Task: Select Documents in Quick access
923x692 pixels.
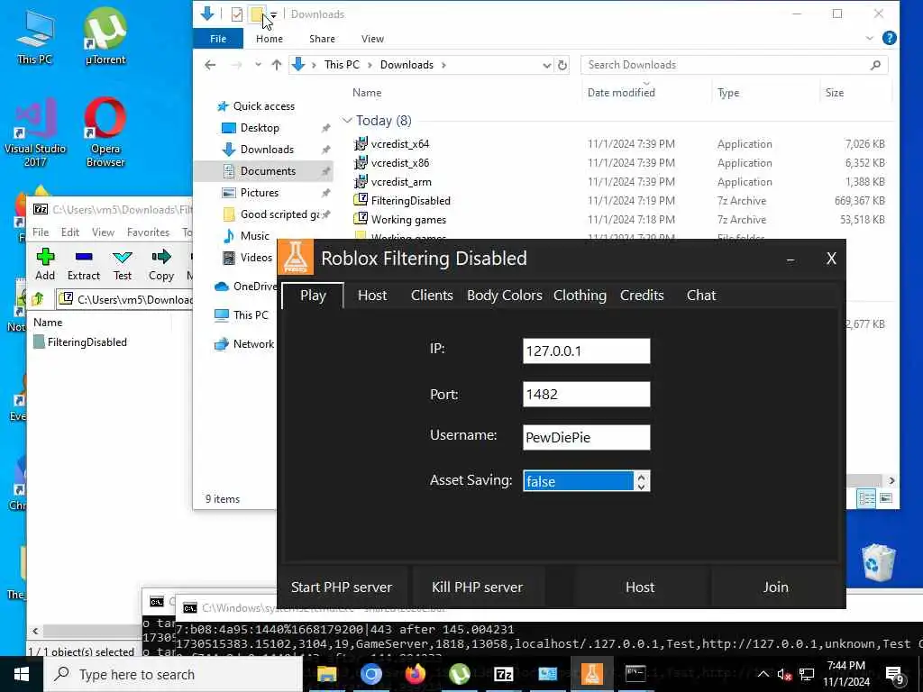Action: click(x=268, y=171)
